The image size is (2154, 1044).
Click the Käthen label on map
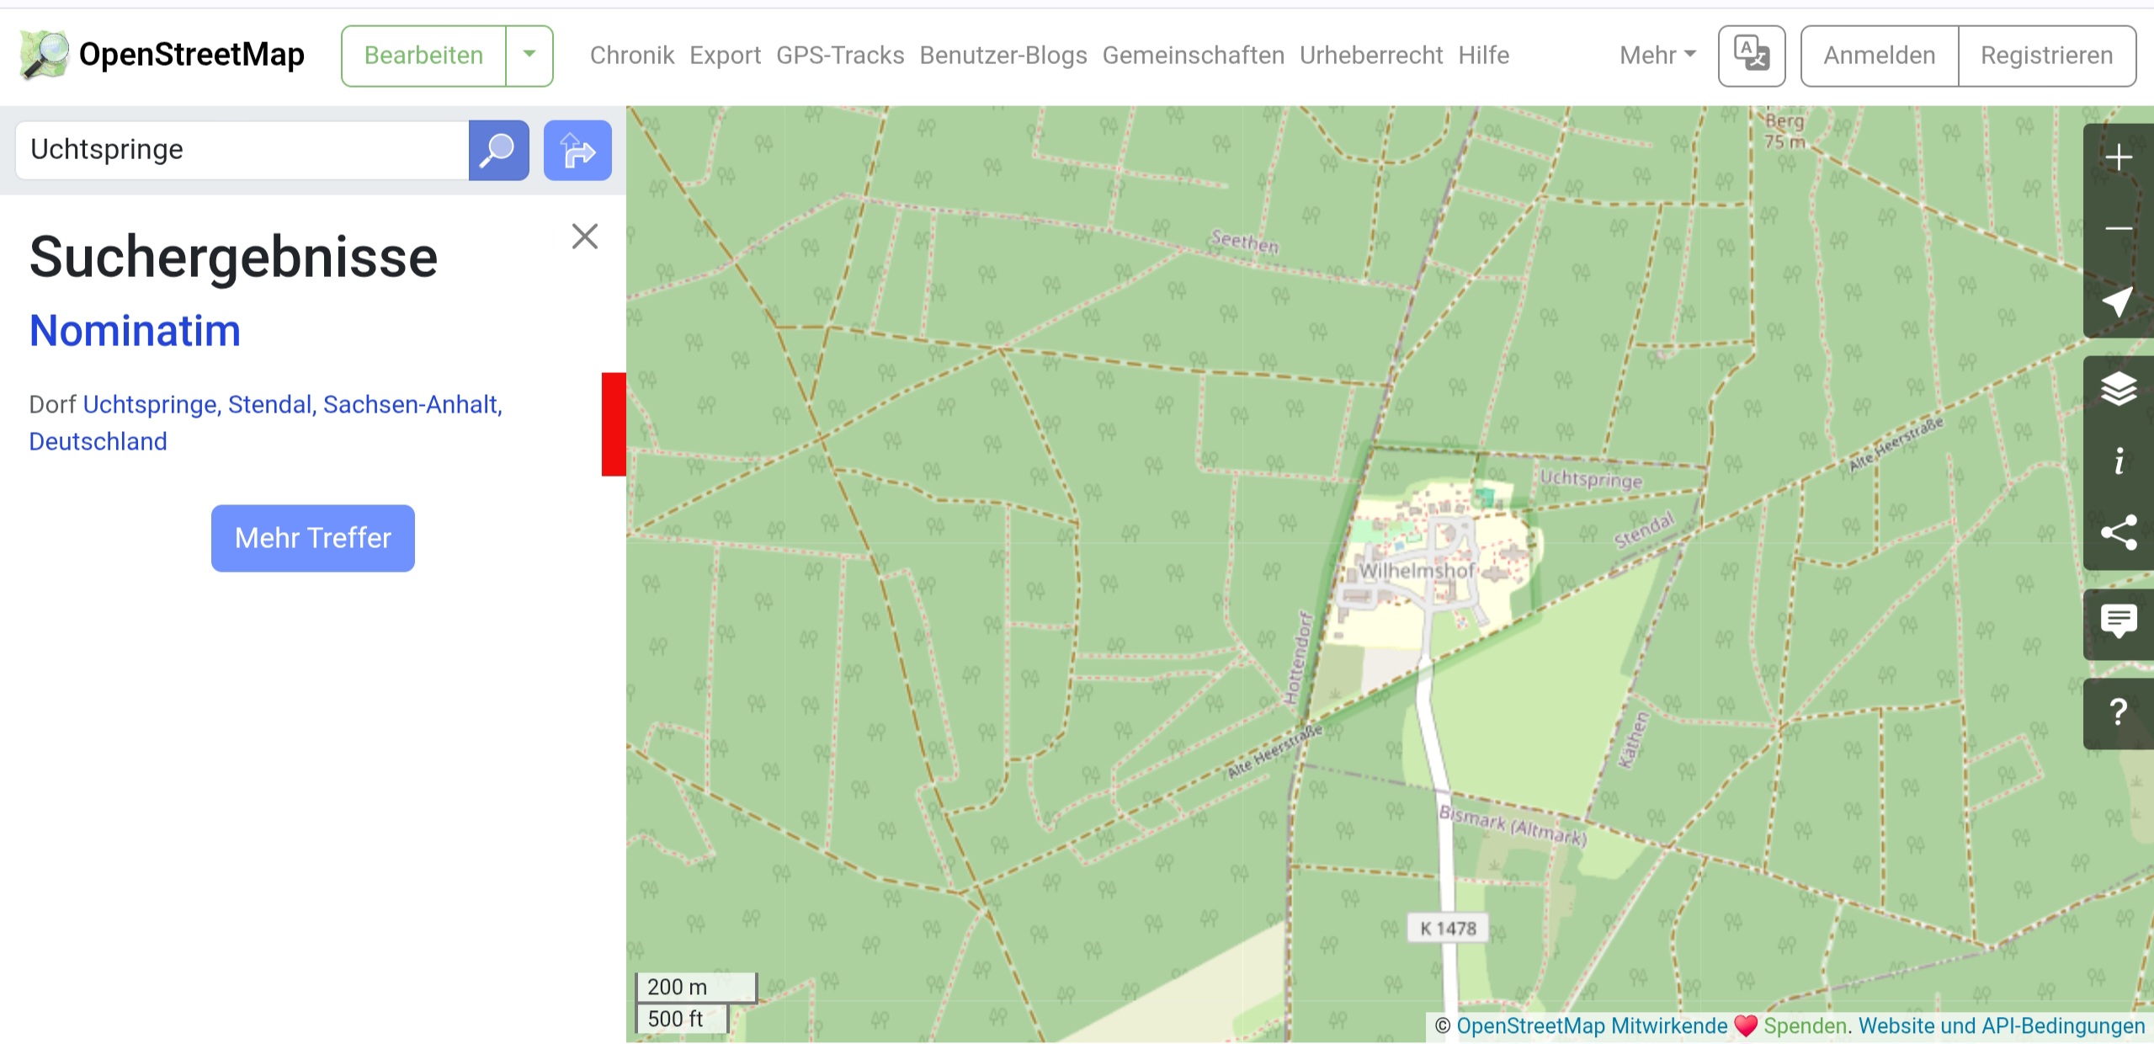click(x=1634, y=740)
